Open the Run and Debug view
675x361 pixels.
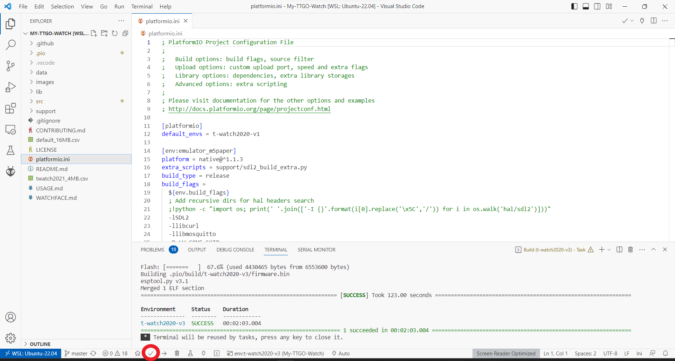11,87
